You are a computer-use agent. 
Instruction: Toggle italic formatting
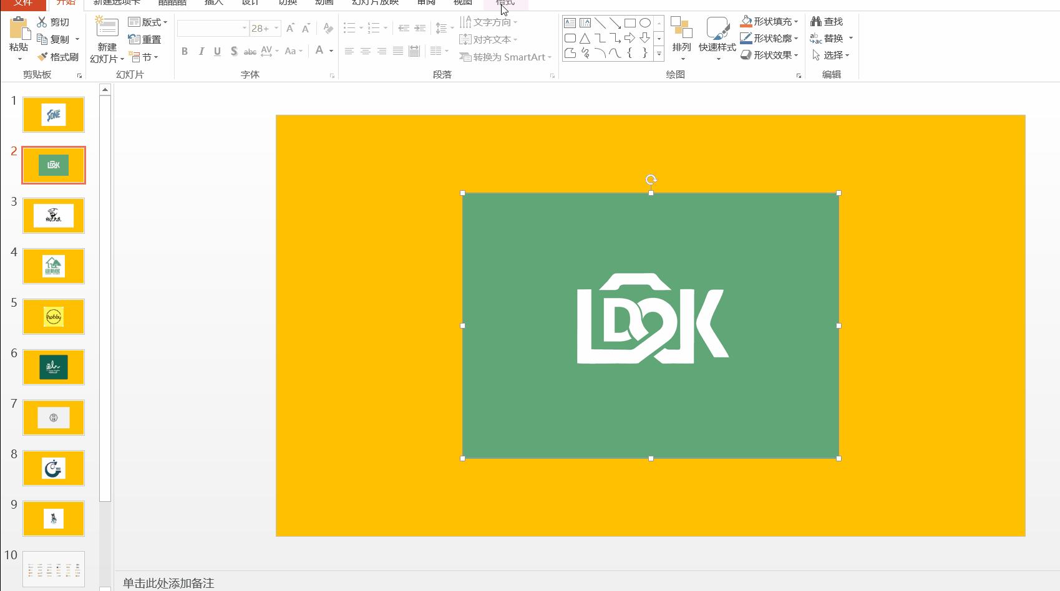[201, 51]
